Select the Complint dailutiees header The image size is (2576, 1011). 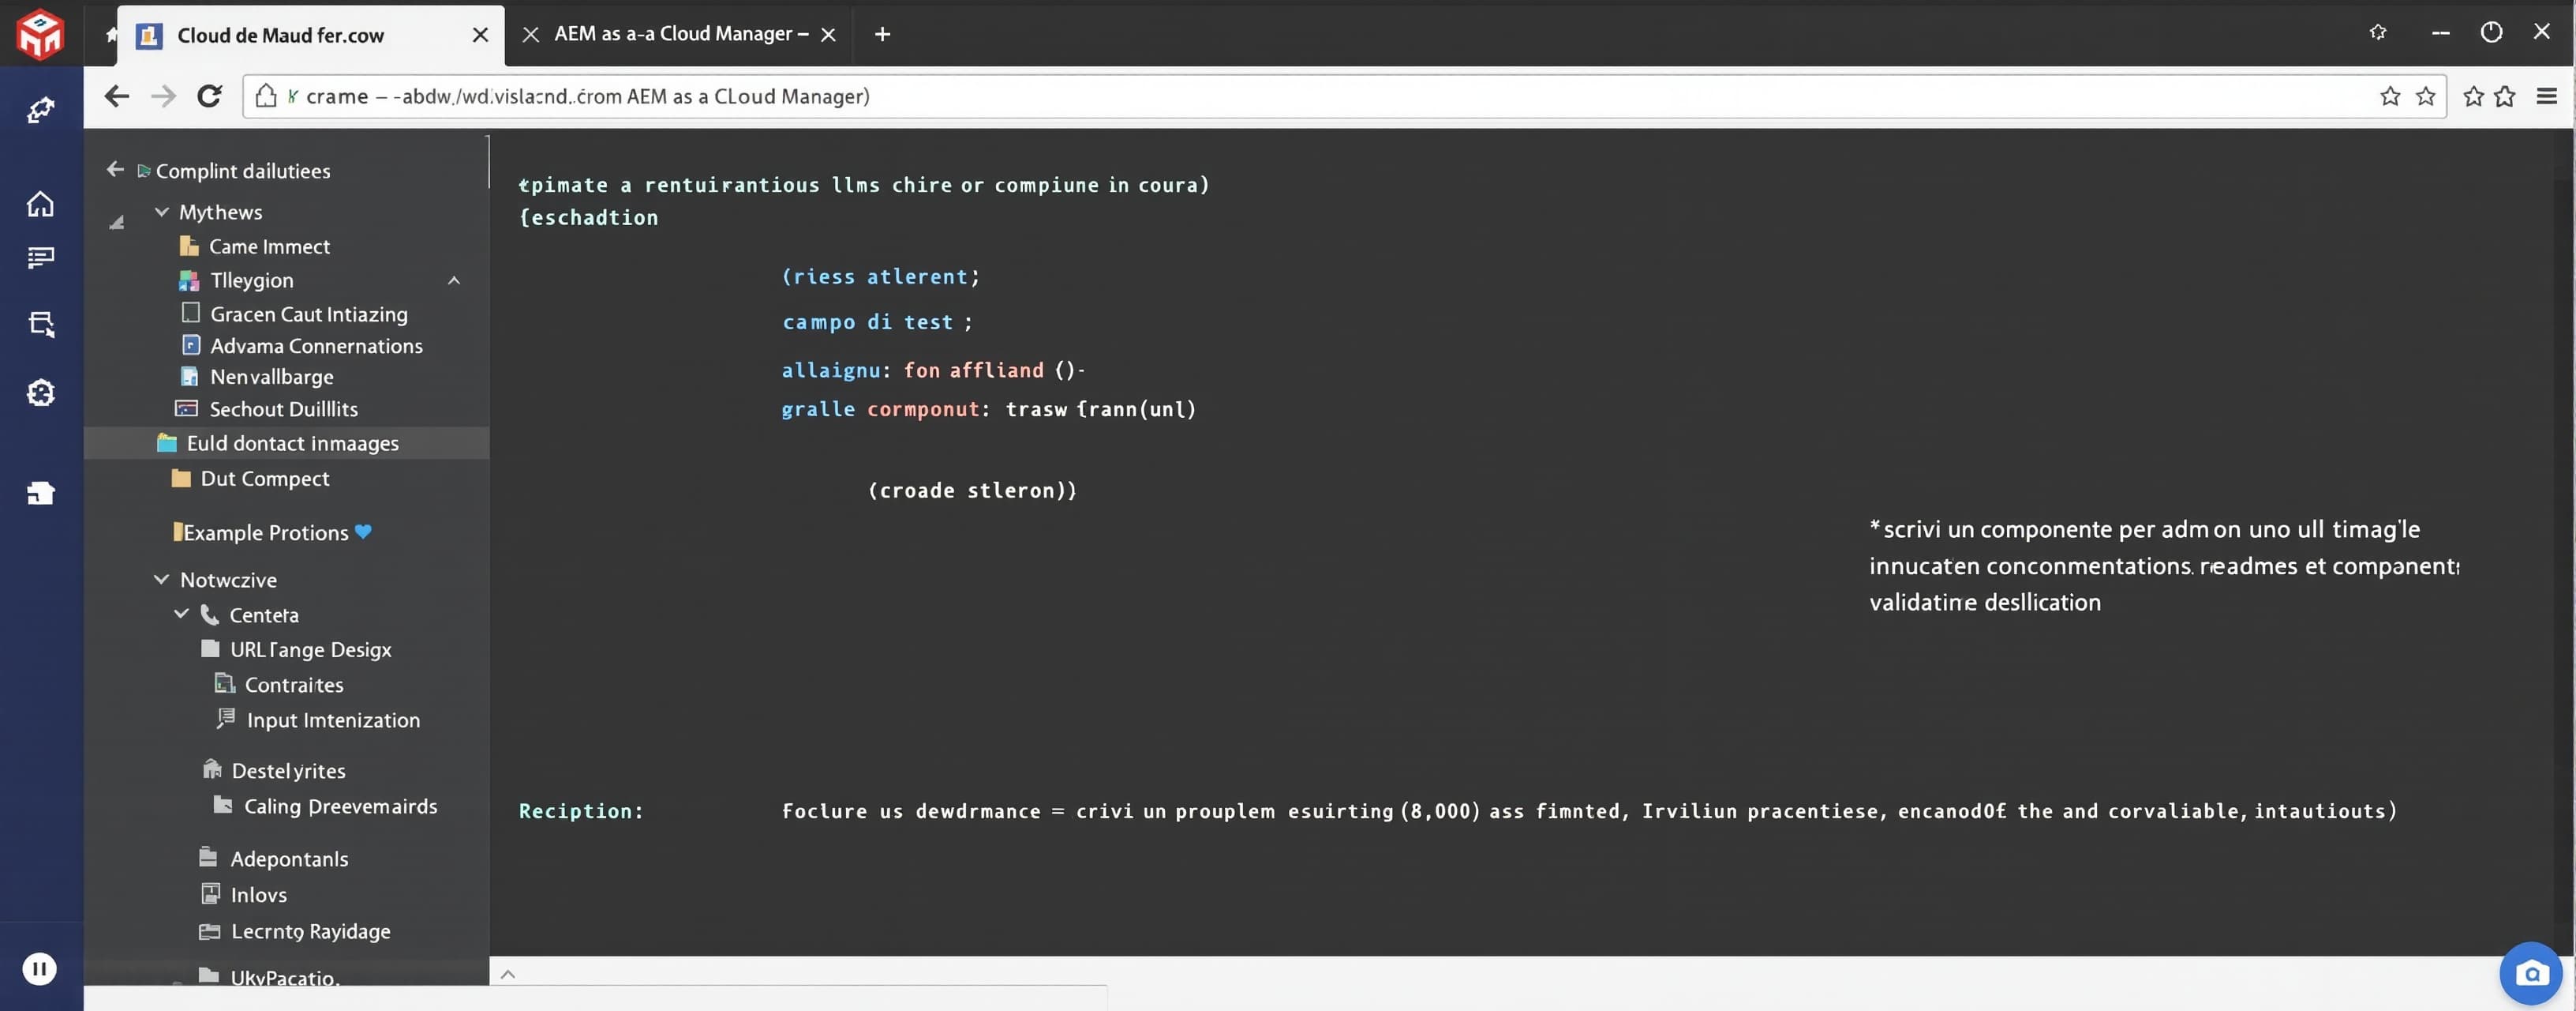[243, 171]
